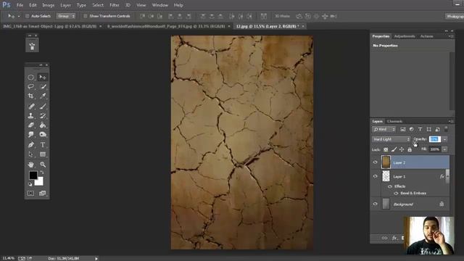Viewport: 464px width, 261px height.
Task: Hide Layer 2 with its eye icon
Action: coord(376,162)
